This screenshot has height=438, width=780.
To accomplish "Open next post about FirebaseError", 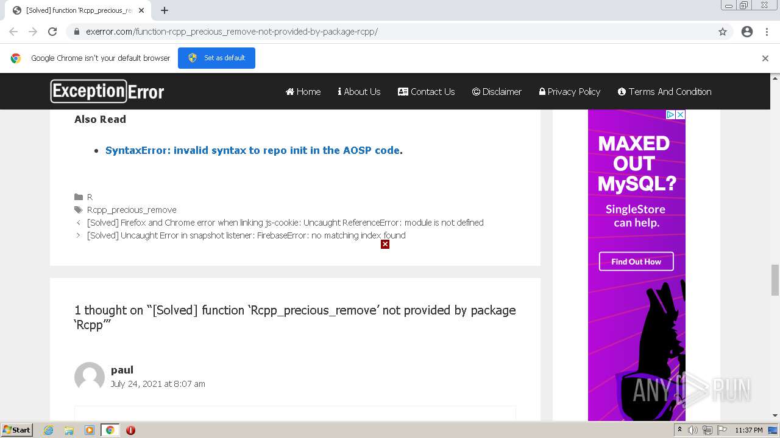I will coord(246,235).
